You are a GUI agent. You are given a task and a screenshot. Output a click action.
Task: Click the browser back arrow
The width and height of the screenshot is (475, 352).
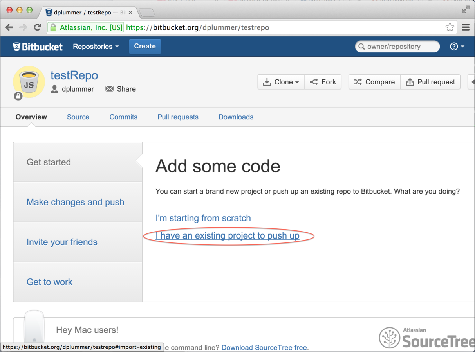point(9,27)
